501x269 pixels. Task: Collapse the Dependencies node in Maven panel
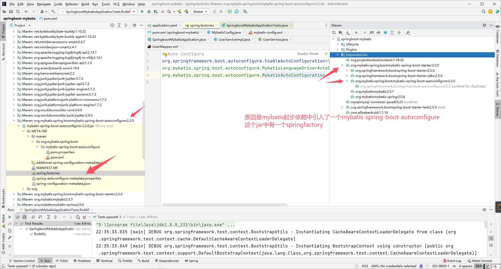click(338, 55)
